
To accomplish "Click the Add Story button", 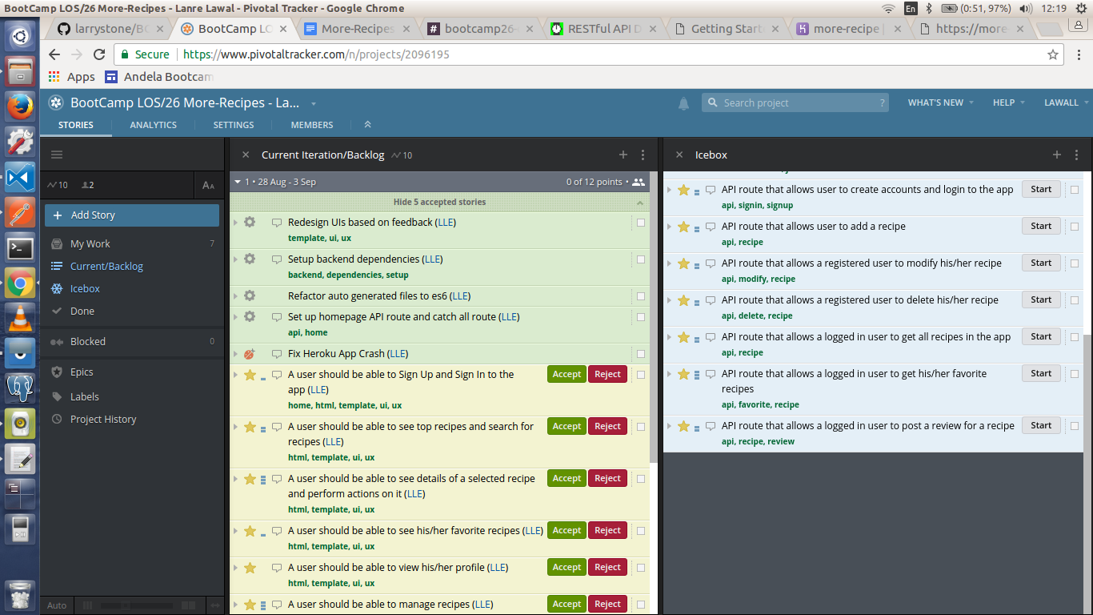I will point(132,215).
